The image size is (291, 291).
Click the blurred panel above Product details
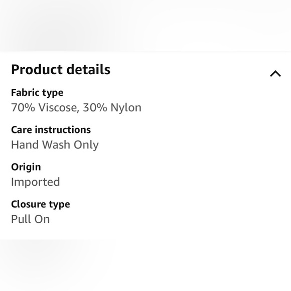(x=145, y=26)
